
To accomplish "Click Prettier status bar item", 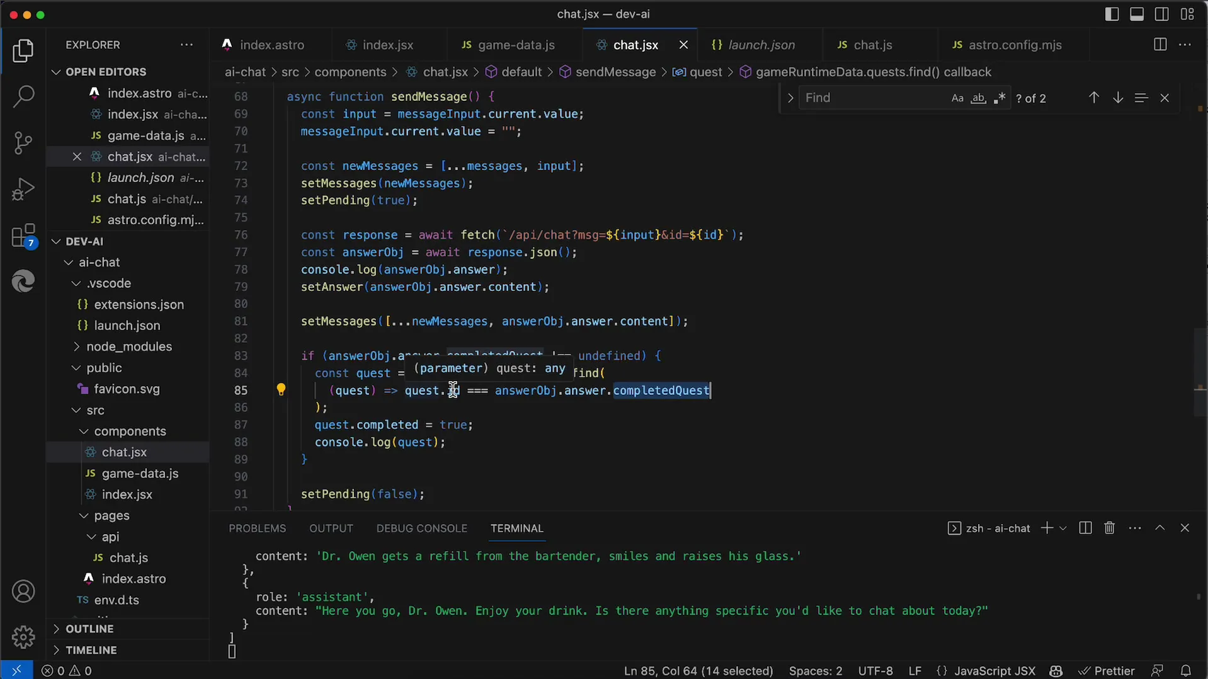I will tap(1106, 671).
